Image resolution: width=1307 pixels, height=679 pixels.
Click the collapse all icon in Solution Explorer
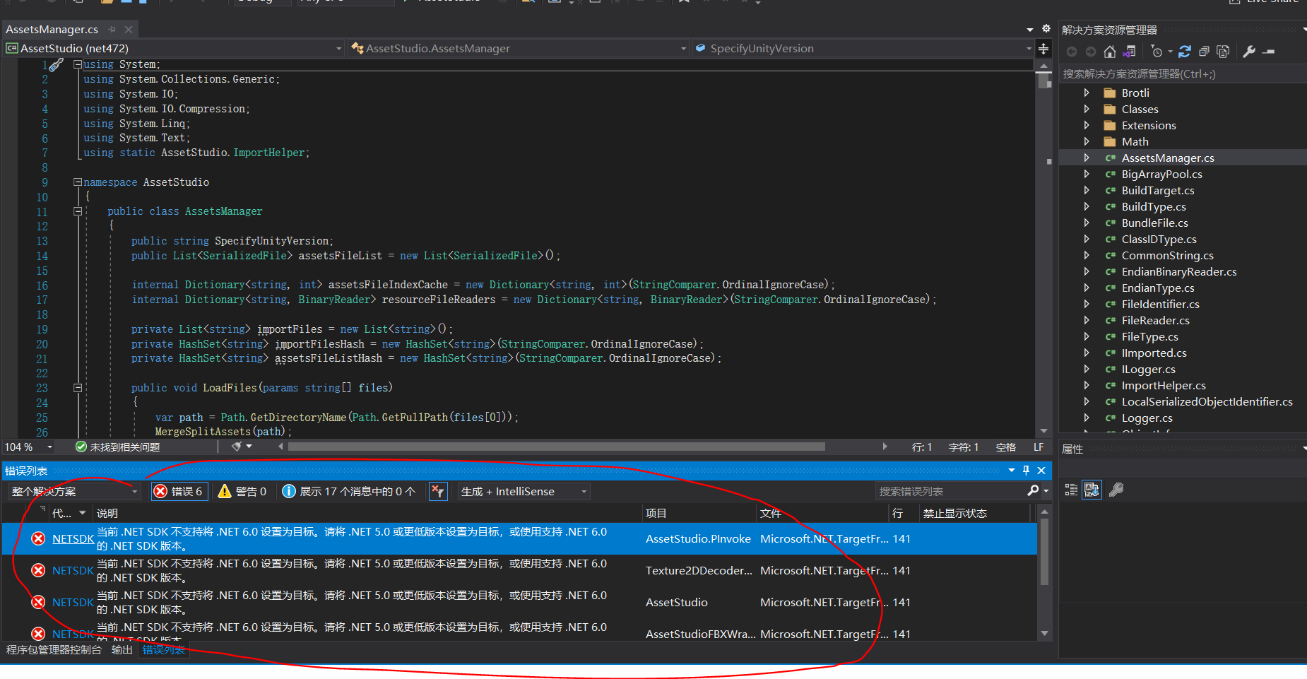(1204, 52)
